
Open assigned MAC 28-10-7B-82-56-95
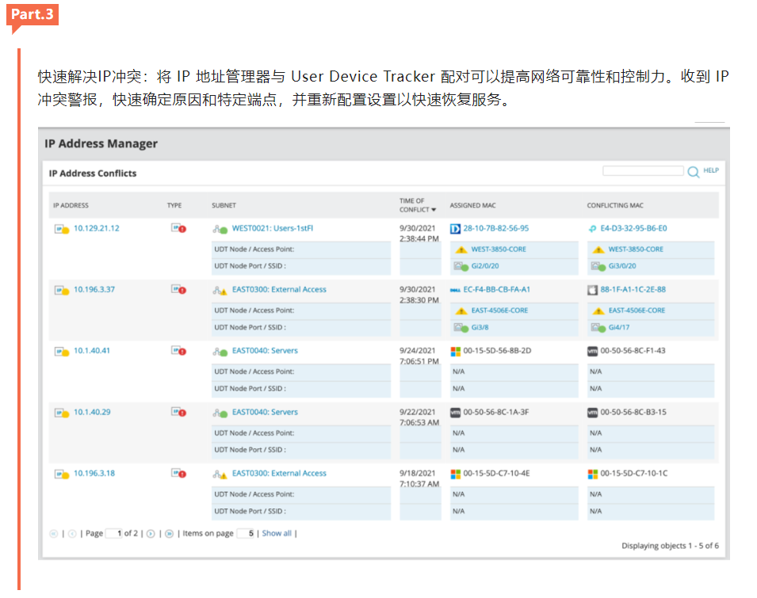(496, 228)
